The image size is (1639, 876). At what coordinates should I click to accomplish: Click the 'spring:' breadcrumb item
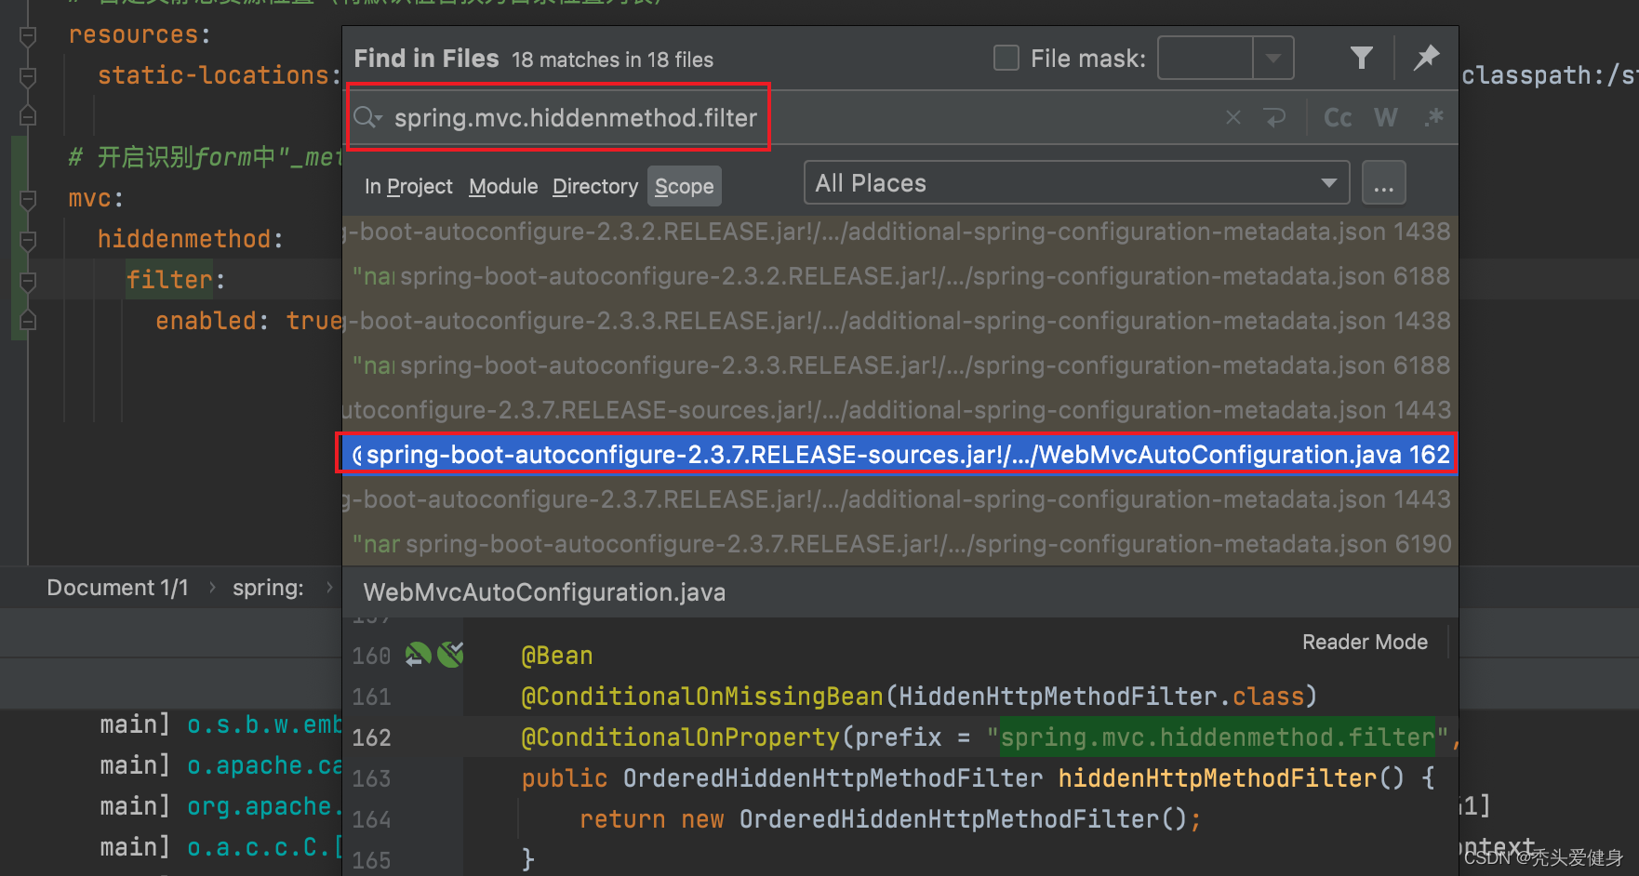(268, 588)
